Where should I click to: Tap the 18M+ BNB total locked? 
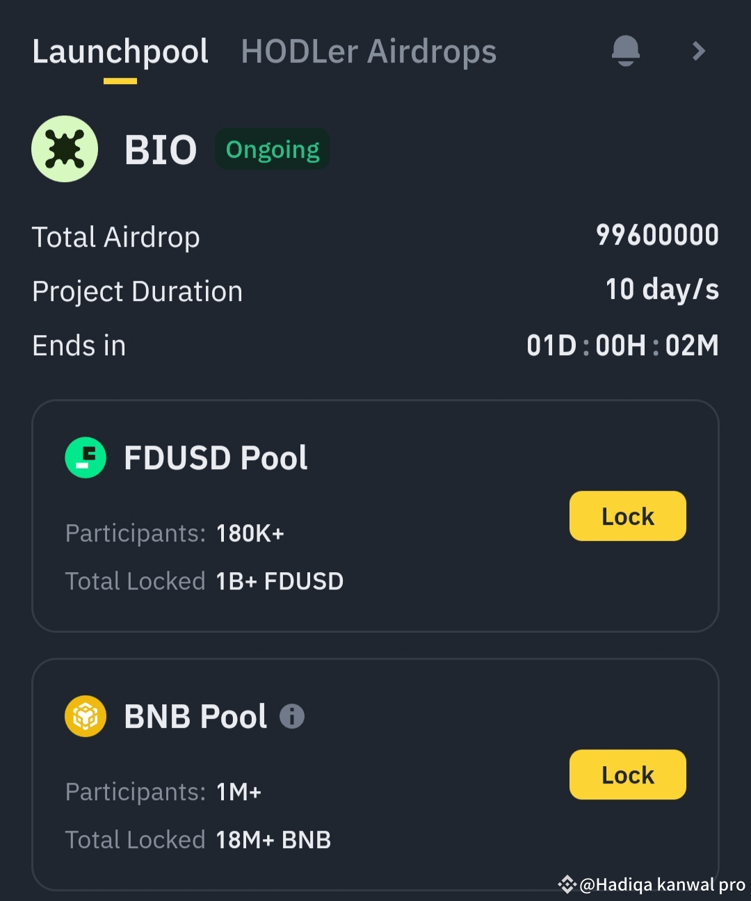(273, 840)
